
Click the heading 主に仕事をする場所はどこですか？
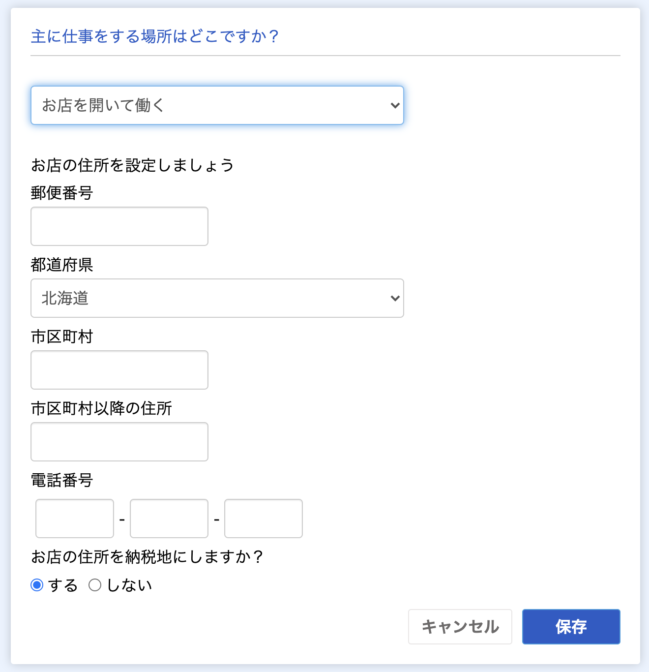tap(155, 36)
